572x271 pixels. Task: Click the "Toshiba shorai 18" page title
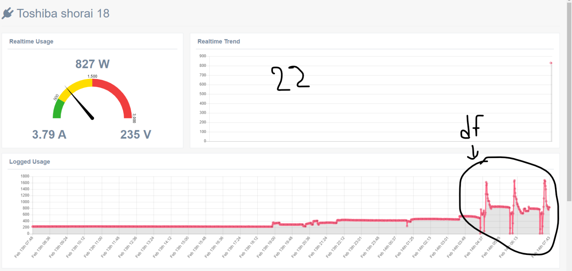pos(63,14)
